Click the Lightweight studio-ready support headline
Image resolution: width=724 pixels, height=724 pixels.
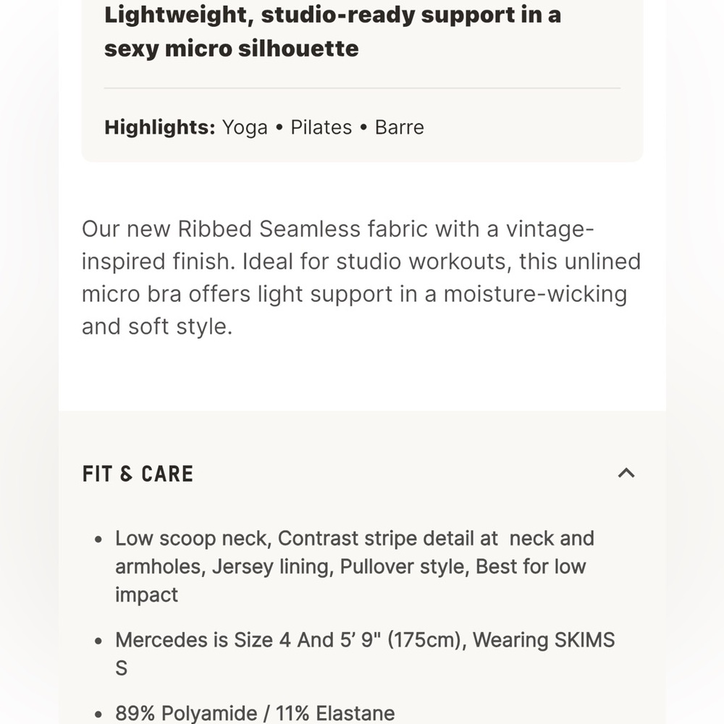pyautogui.click(x=332, y=31)
